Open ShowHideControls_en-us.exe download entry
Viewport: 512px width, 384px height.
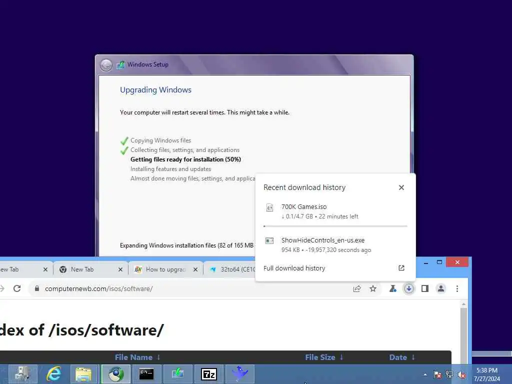[x=335, y=245]
